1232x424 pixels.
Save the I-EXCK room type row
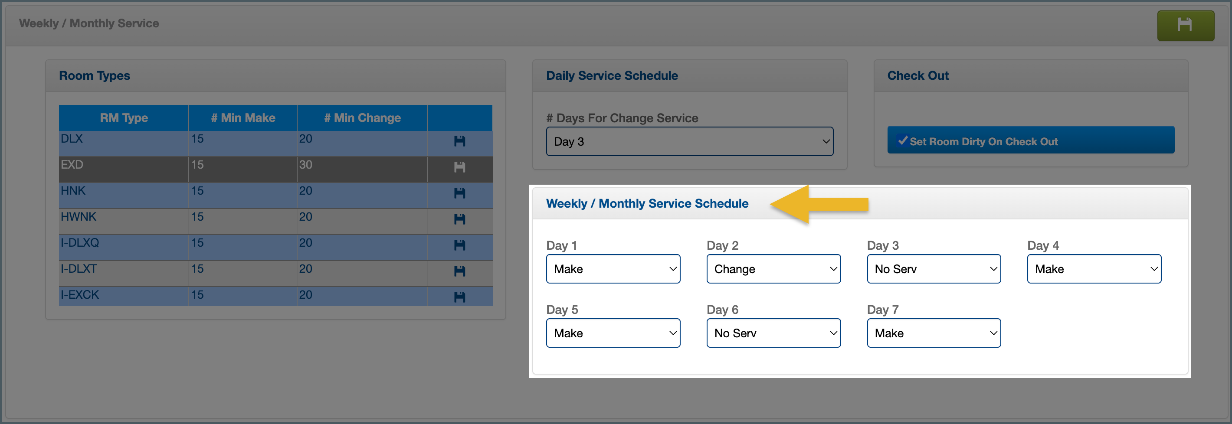(459, 297)
